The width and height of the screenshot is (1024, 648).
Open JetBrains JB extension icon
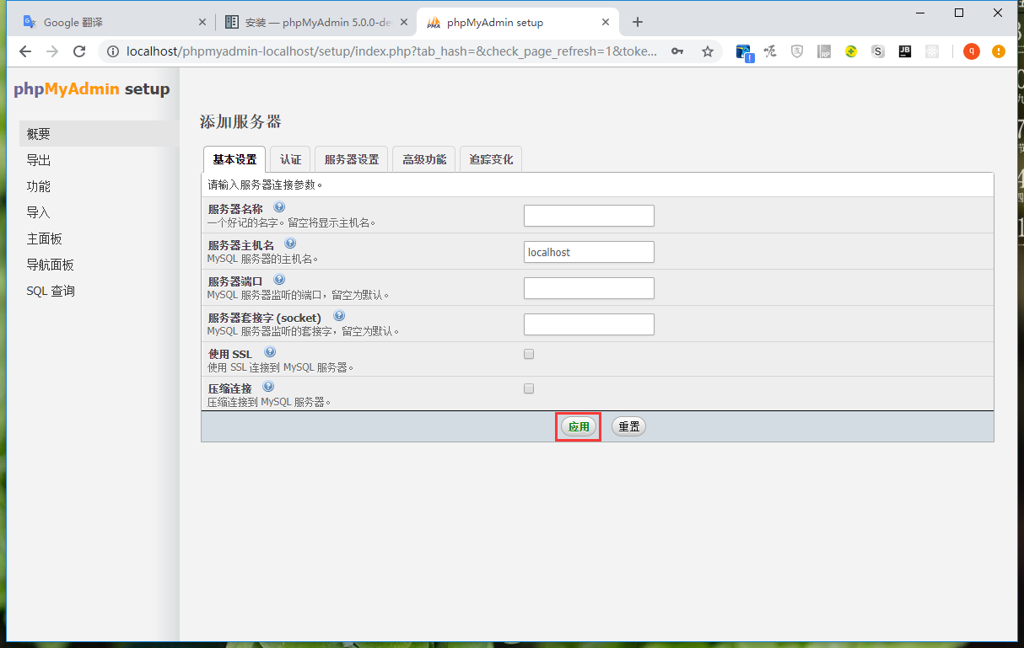coord(905,51)
